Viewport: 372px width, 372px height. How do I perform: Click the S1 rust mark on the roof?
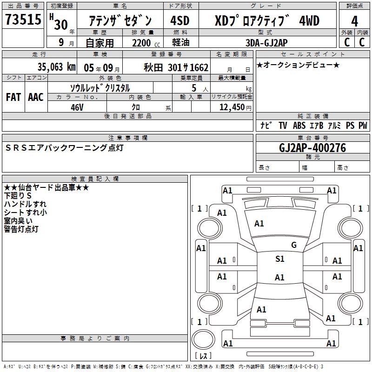pyautogui.click(x=279, y=259)
